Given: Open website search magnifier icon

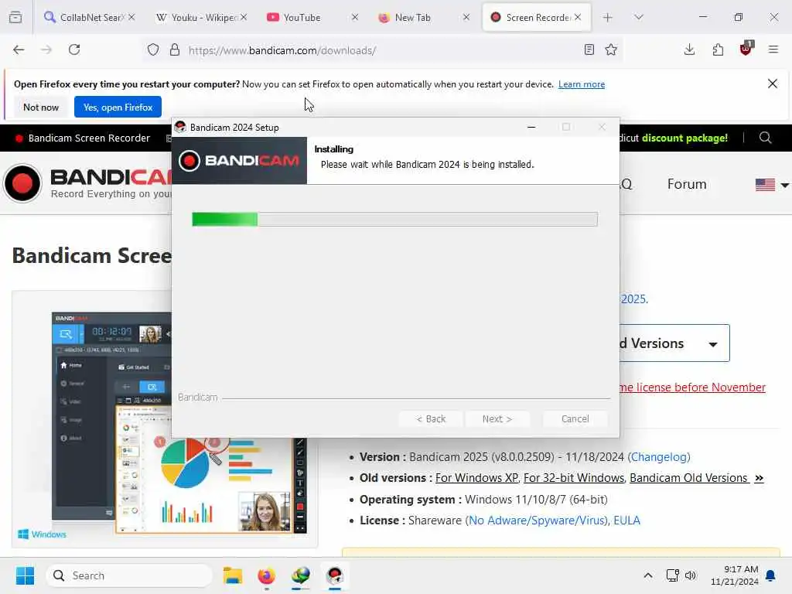Looking at the screenshot, I should pyautogui.click(x=765, y=138).
